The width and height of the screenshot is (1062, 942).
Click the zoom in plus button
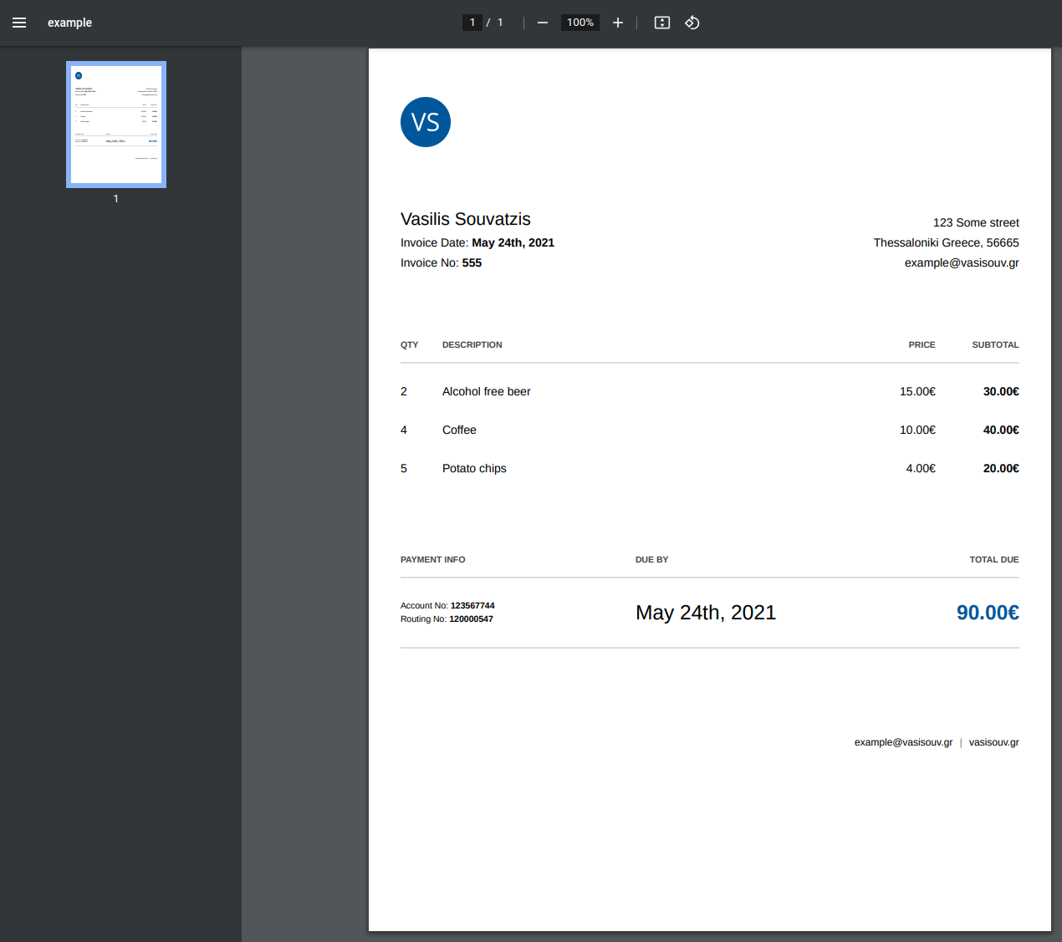(618, 23)
